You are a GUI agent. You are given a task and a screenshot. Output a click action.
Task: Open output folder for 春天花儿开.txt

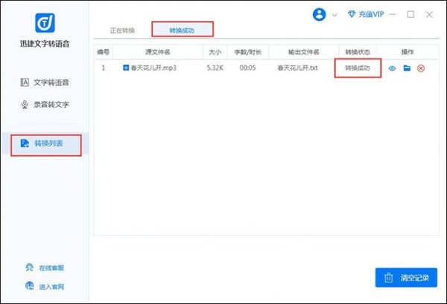point(407,68)
